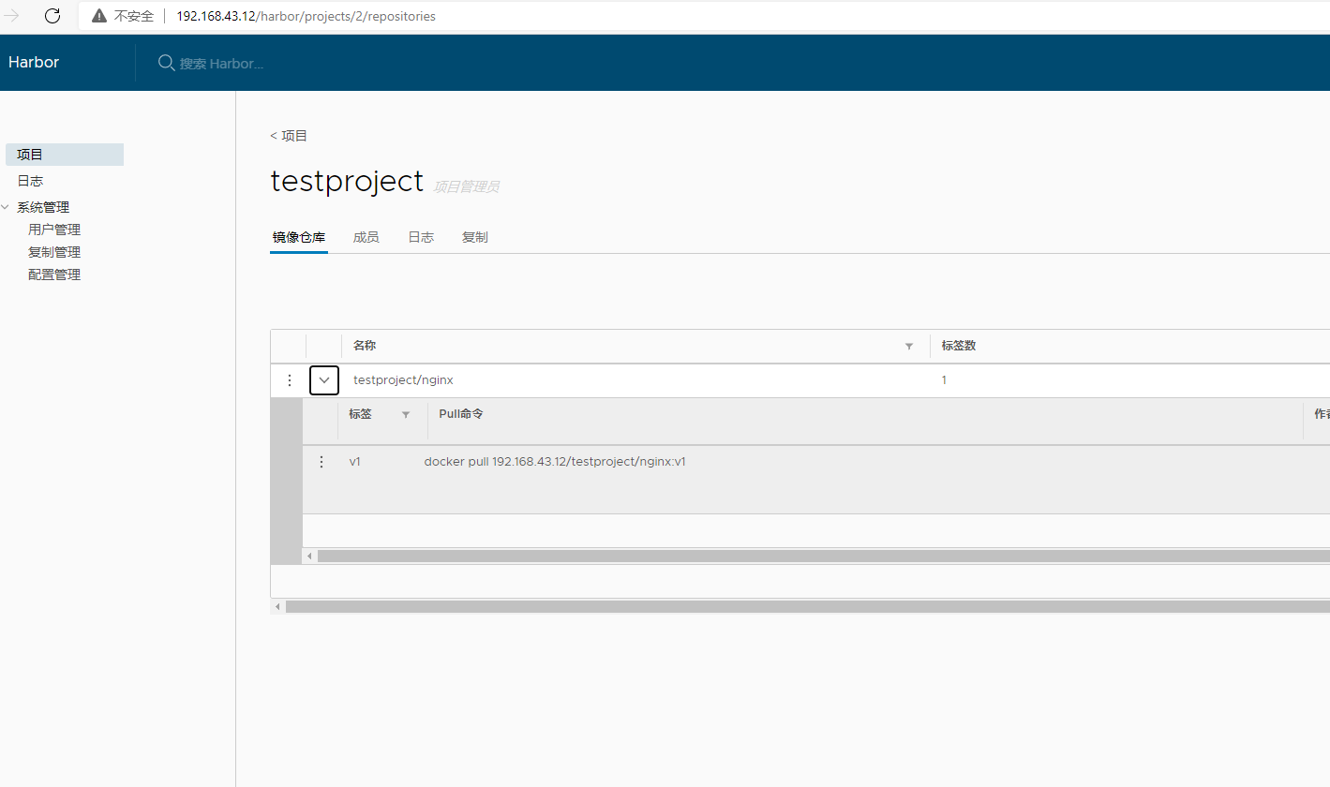Click the Pull命令 column header
This screenshot has width=1330, height=787.
pyautogui.click(x=461, y=413)
